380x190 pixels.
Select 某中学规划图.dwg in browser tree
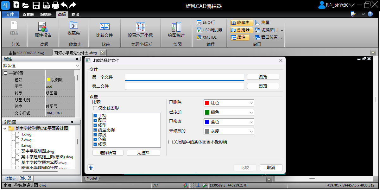pos(37,151)
